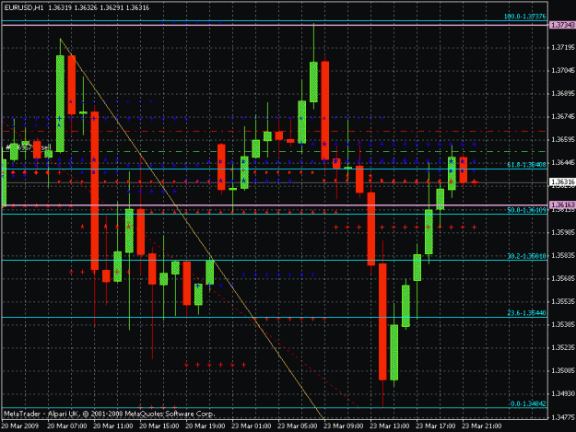Click the 1.35835 price axis value
The width and height of the screenshot is (576, 432).
coord(562,255)
